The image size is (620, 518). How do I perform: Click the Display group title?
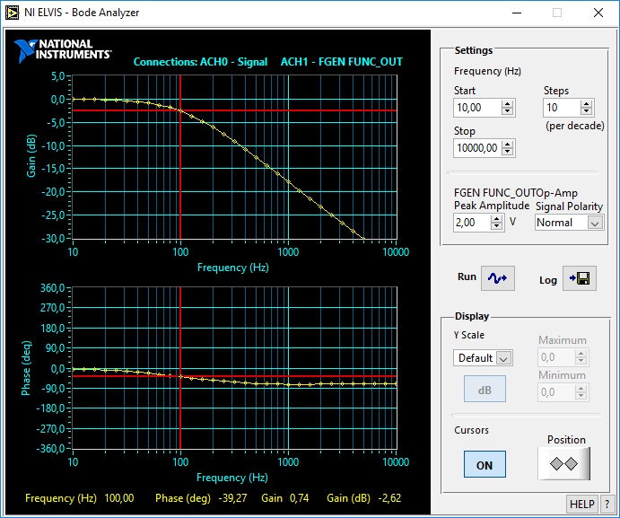click(472, 316)
